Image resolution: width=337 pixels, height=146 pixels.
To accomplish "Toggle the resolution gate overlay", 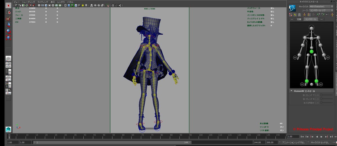I will (46, 5).
